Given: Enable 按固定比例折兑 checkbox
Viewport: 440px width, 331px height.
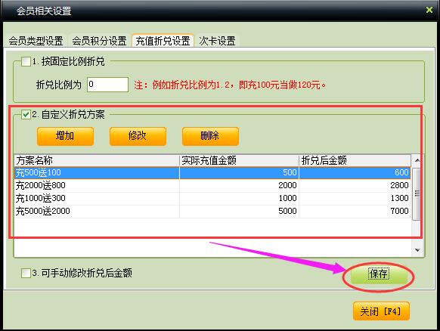Looking at the screenshot, I should coord(26,61).
